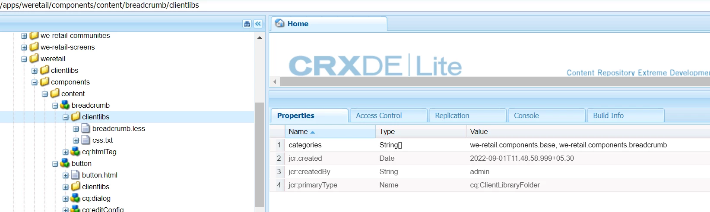This screenshot has height=212, width=710.
Task: Open the Access Control tab
Action: [389, 115]
